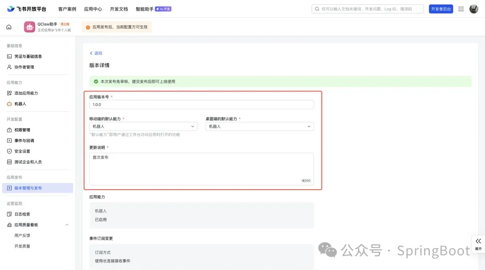Open the 应用中心 menu
Viewport: 485px width, 270px height.
[93, 9]
